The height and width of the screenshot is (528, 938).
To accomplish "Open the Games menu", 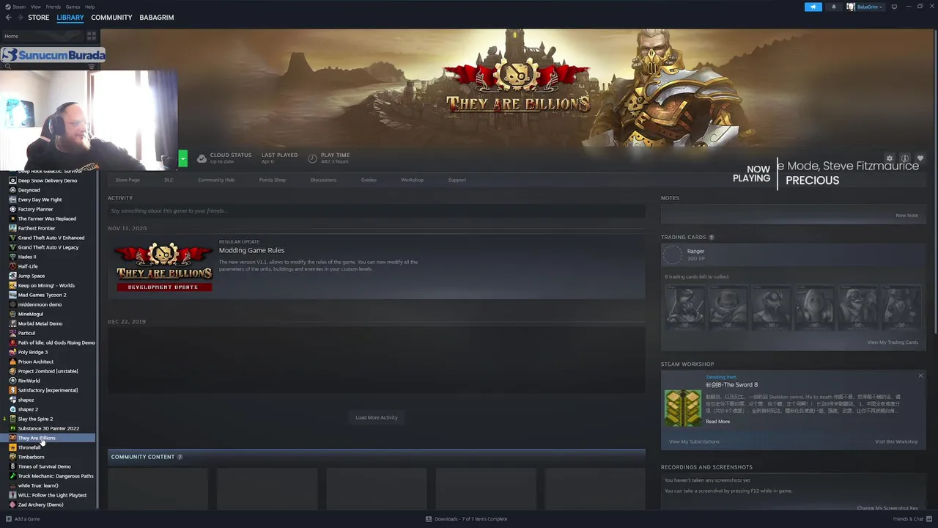I will [73, 7].
